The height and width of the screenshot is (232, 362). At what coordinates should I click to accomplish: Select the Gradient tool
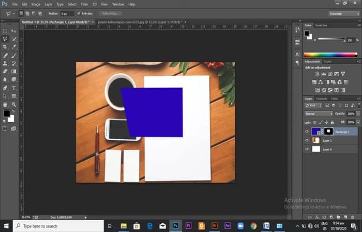14,71
